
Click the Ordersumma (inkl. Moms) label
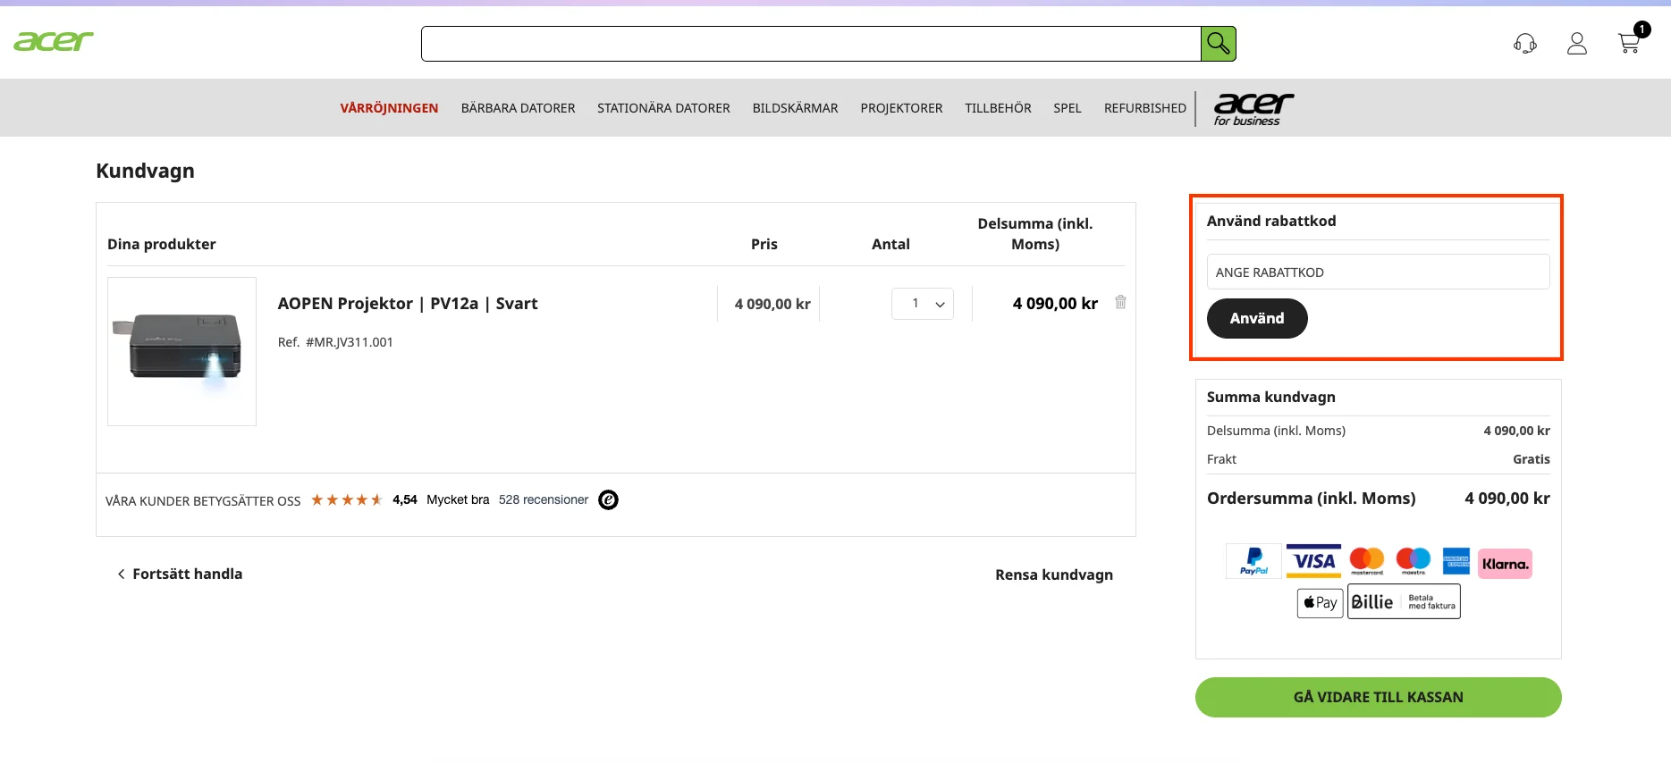coord(1312,499)
